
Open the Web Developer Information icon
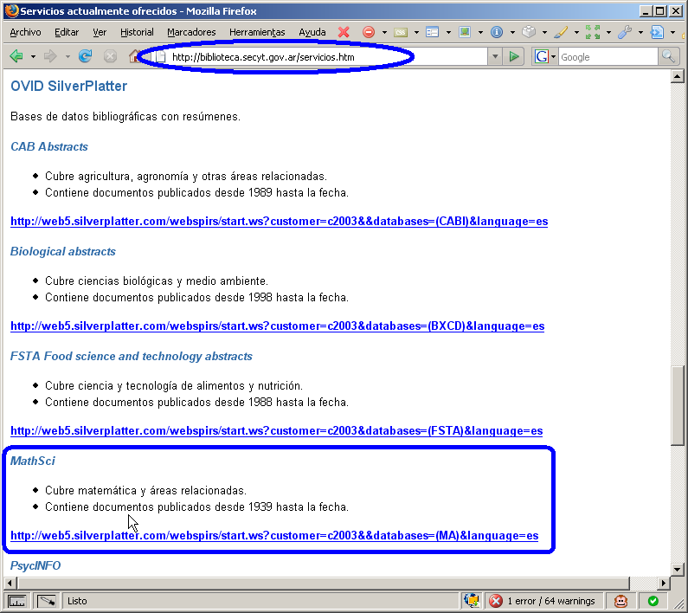(497, 32)
